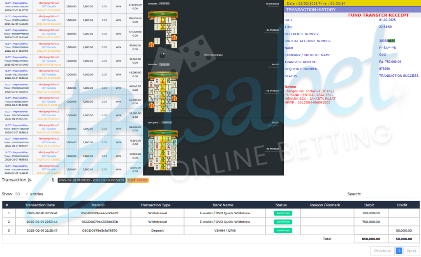421x257 pixels.
Task: Sort table by the Bank Name column header
Action: (x=223, y=205)
